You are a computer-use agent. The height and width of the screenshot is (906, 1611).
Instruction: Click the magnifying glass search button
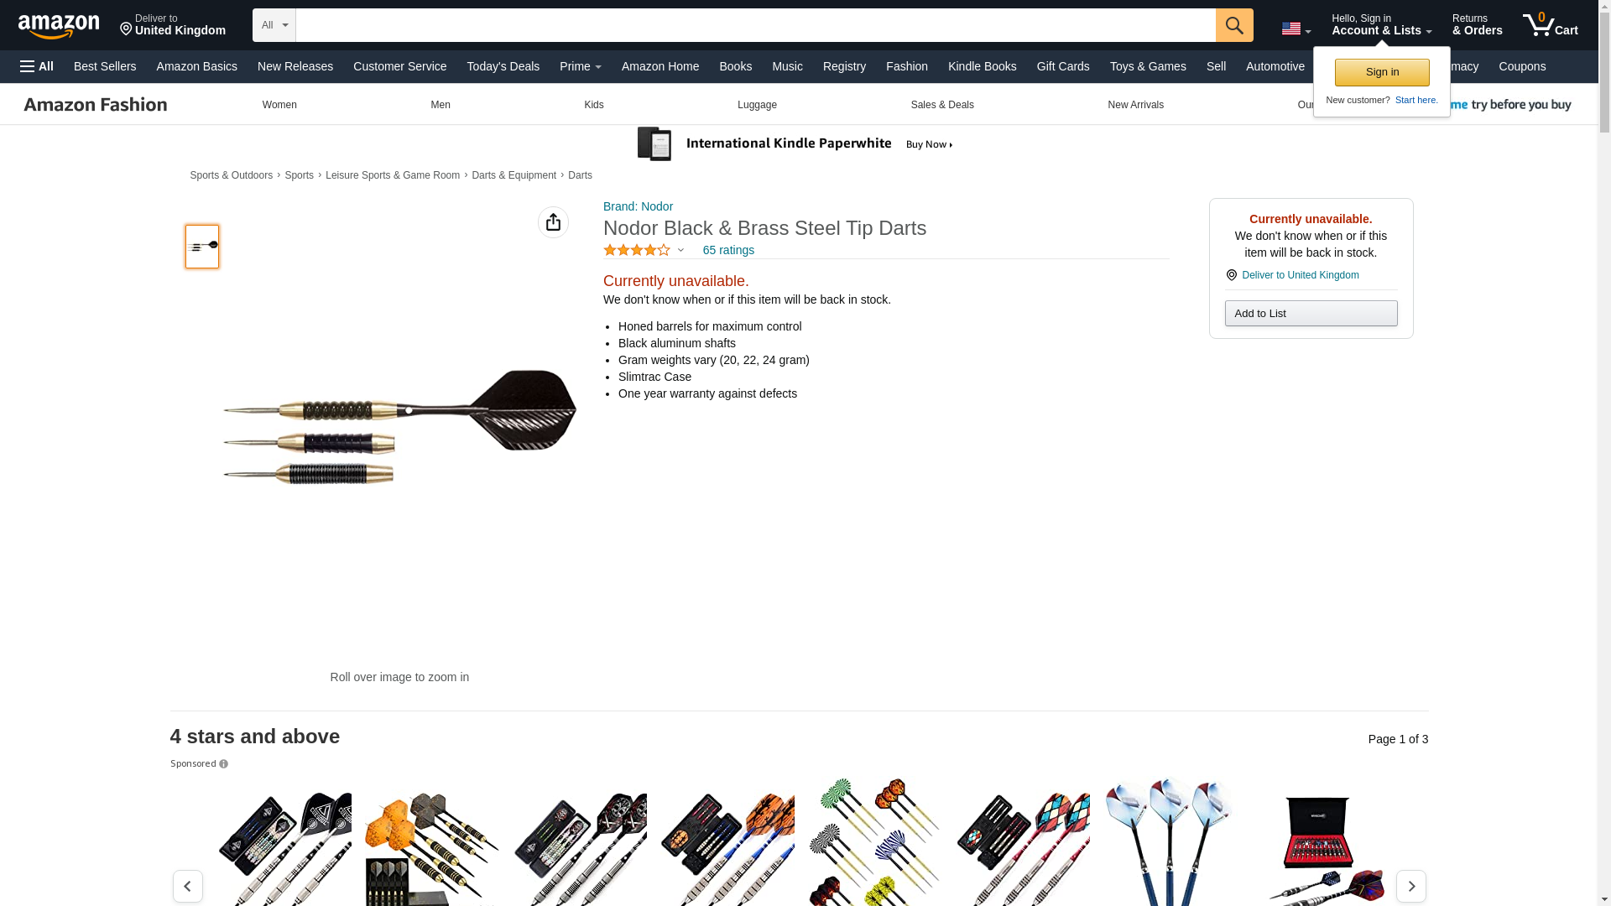pos(1234,25)
